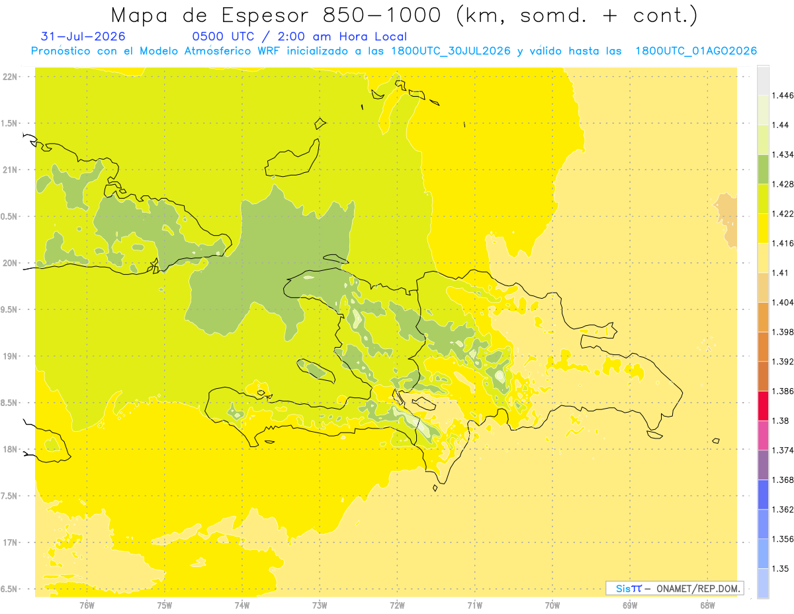Click the longitude label "75W"

click(x=165, y=605)
